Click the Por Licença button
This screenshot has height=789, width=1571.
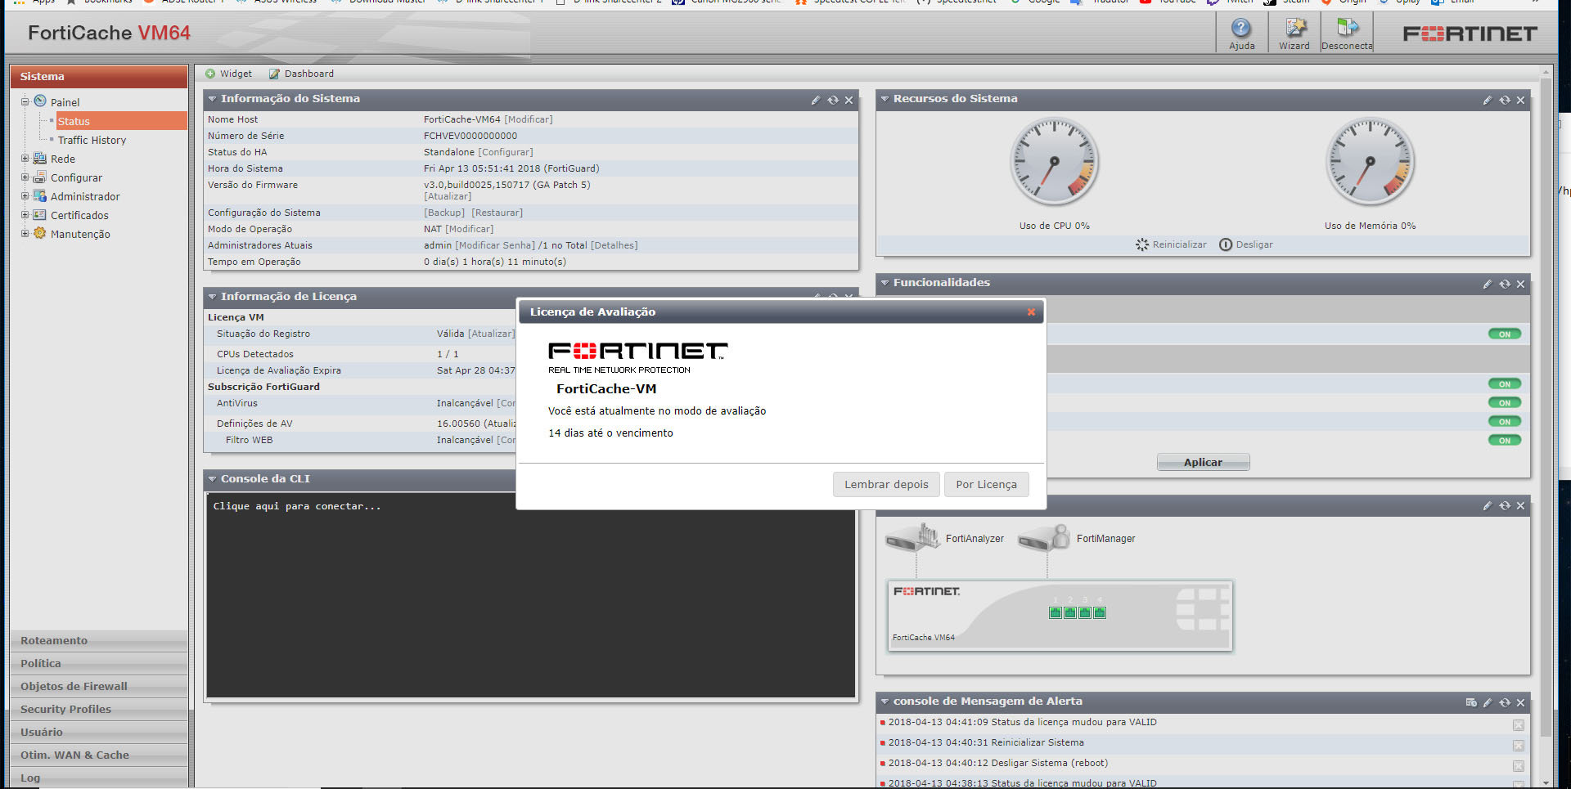[986, 484]
